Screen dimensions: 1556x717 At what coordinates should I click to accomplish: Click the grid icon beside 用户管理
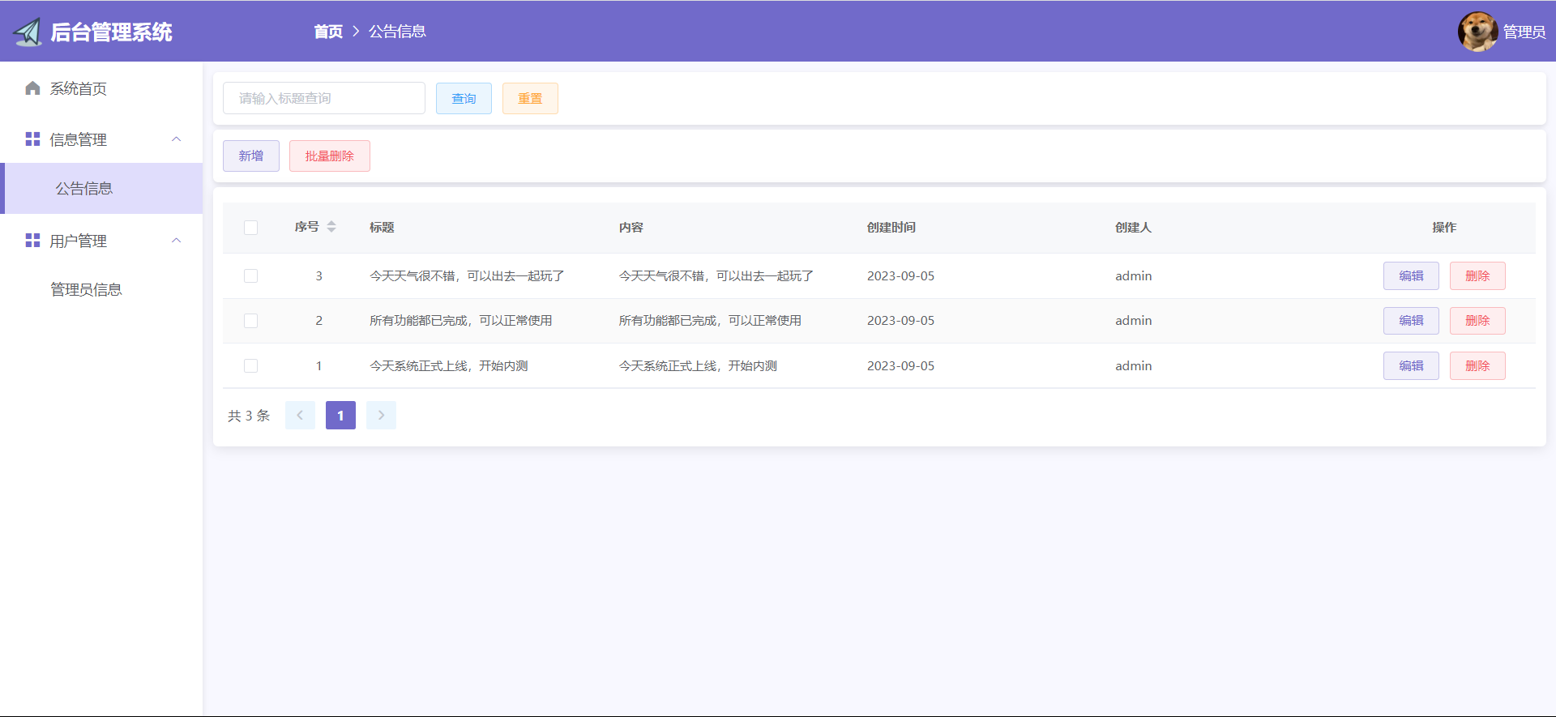point(32,241)
